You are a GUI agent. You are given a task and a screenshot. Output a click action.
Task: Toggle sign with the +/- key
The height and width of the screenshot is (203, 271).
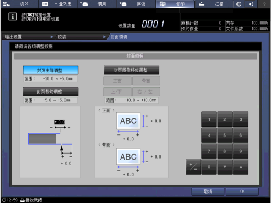[193, 167]
